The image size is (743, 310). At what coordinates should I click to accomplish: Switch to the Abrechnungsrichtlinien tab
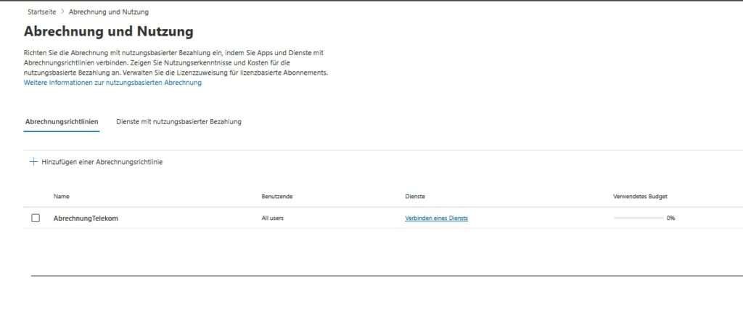coord(62,122)
